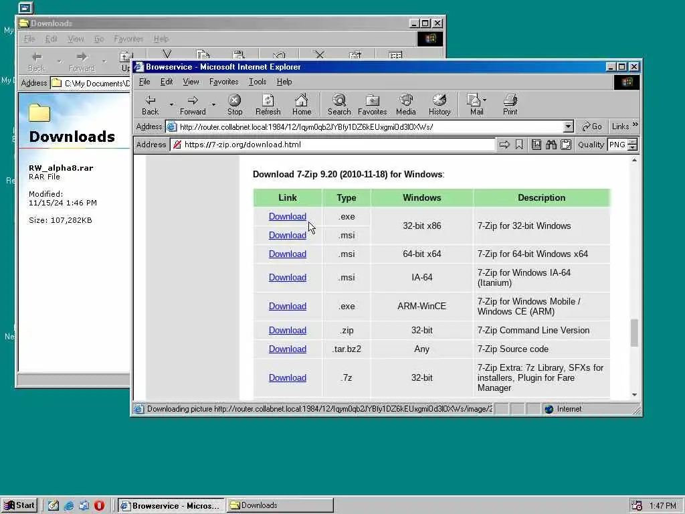Click the page scrollbar up arrow
The image size is (685, 514).
634,161
